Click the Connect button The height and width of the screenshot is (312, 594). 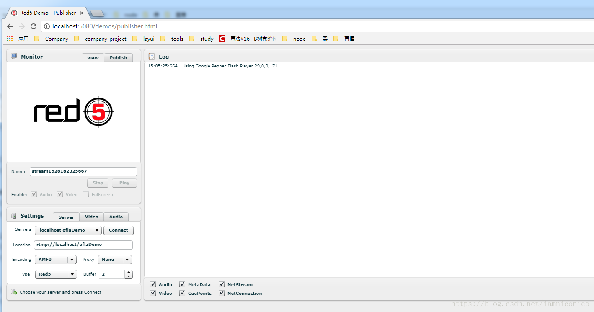pyautogui.click(x=119, y=230)
